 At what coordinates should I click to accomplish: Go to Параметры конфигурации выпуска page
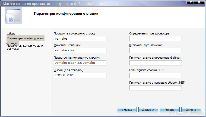click(x=25, y=47)
